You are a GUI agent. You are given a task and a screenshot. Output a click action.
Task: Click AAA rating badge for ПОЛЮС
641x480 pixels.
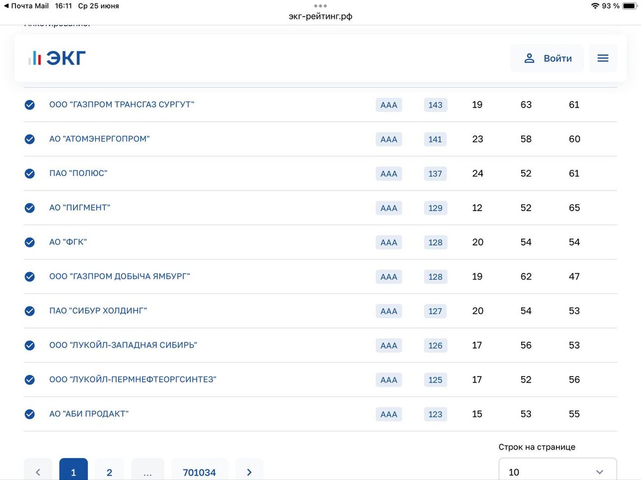pyautogui.click(x=389, y=173)
